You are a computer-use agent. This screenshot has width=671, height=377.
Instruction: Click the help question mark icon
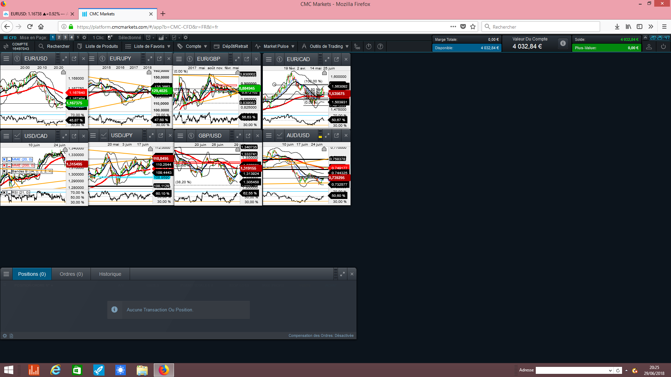coord(380,46)
